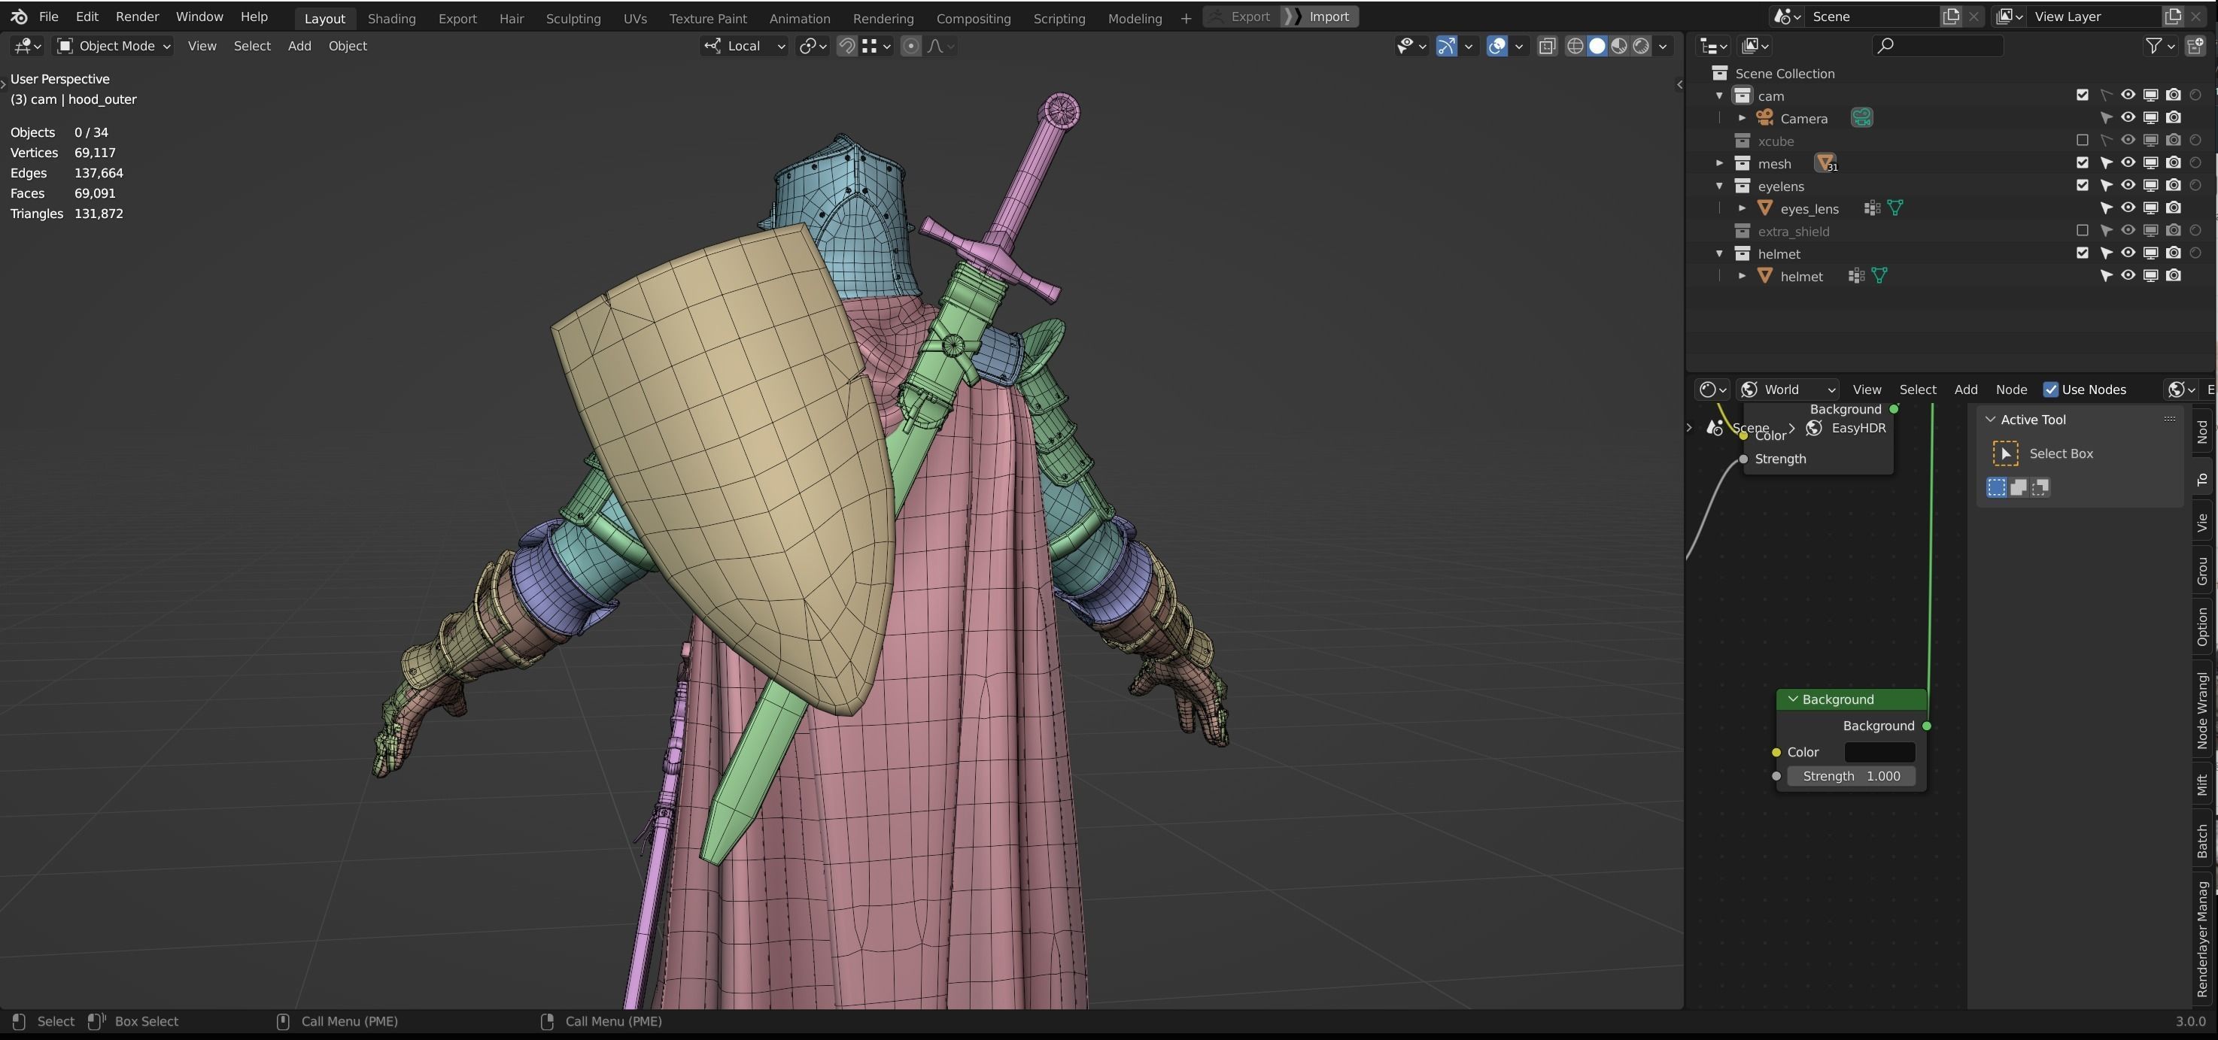Toggle viewport gizmos icon
This screenshot has width=2218, height=1040.
[1447, 46]
